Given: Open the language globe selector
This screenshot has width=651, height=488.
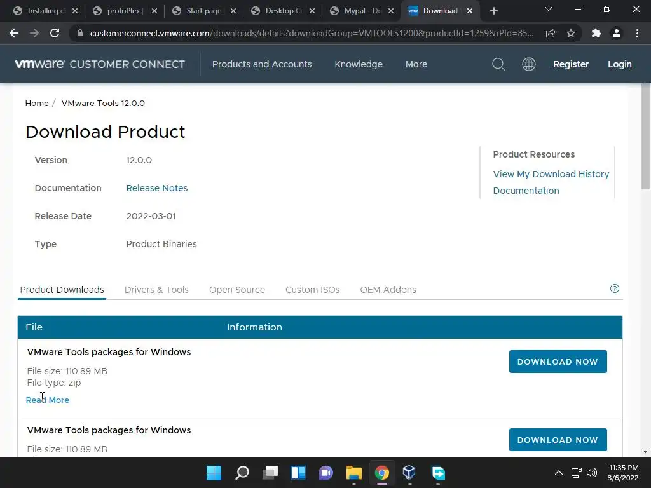Looking at the screenshot, I should 528,64.
